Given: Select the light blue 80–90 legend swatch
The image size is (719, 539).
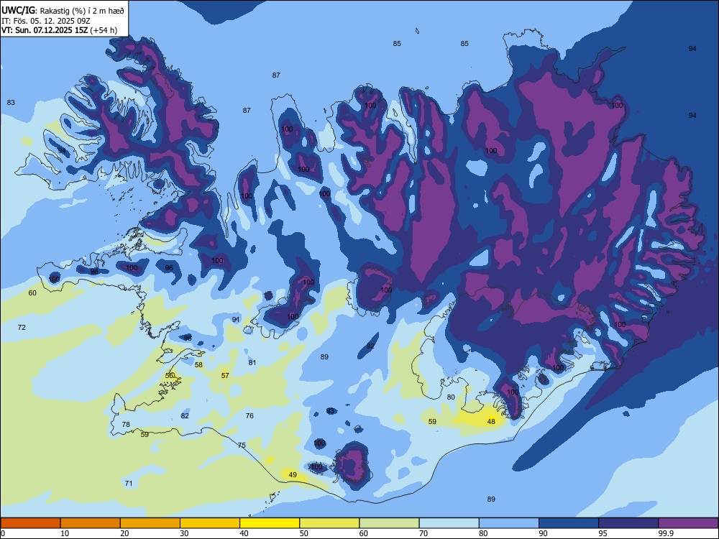Looking at the screenshot, I should 509,523.
